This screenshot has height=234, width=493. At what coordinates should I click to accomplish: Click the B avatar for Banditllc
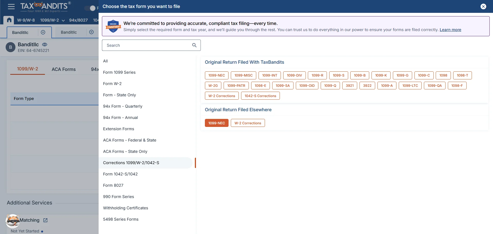11,47
